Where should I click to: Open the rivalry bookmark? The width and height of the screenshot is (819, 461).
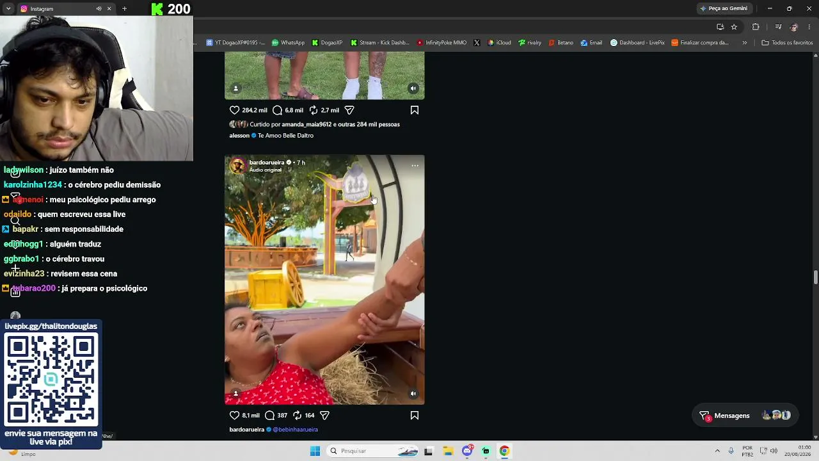[530, 43]
